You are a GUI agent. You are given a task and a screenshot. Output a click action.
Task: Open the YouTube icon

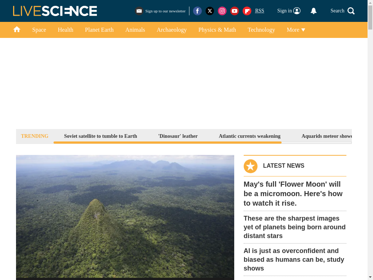pos(235,11)
